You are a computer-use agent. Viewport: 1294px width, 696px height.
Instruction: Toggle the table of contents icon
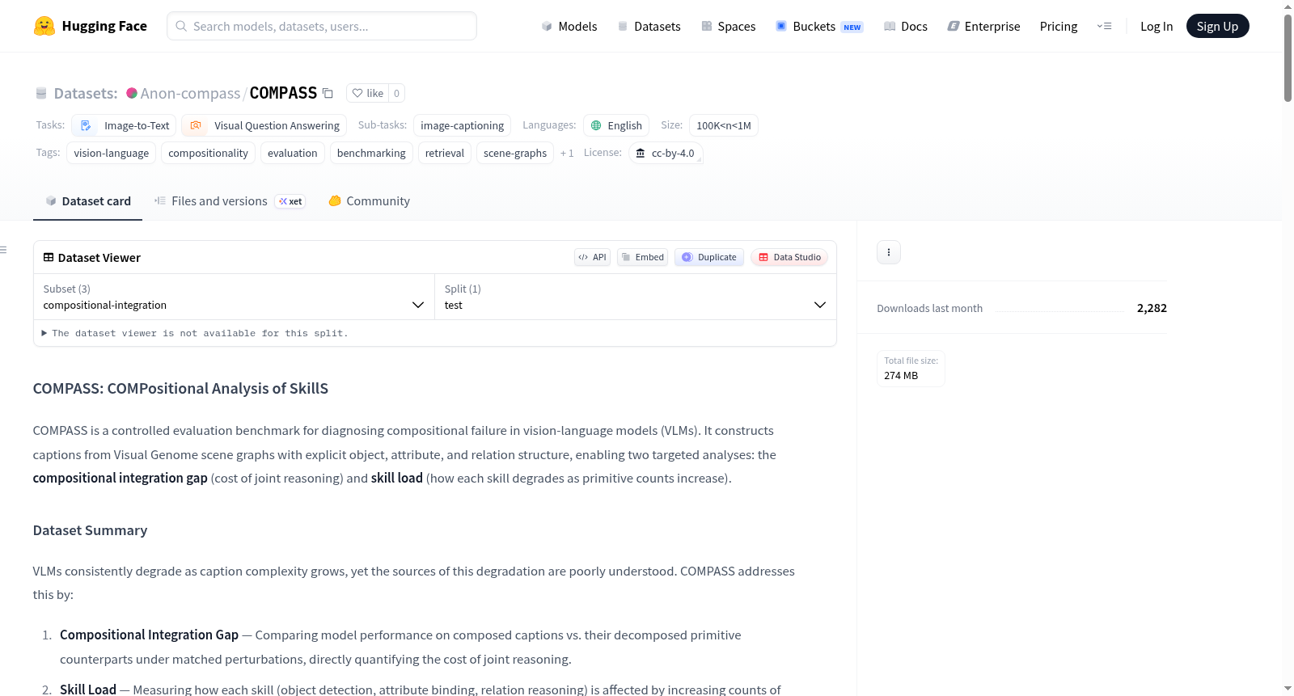[3, 250]
